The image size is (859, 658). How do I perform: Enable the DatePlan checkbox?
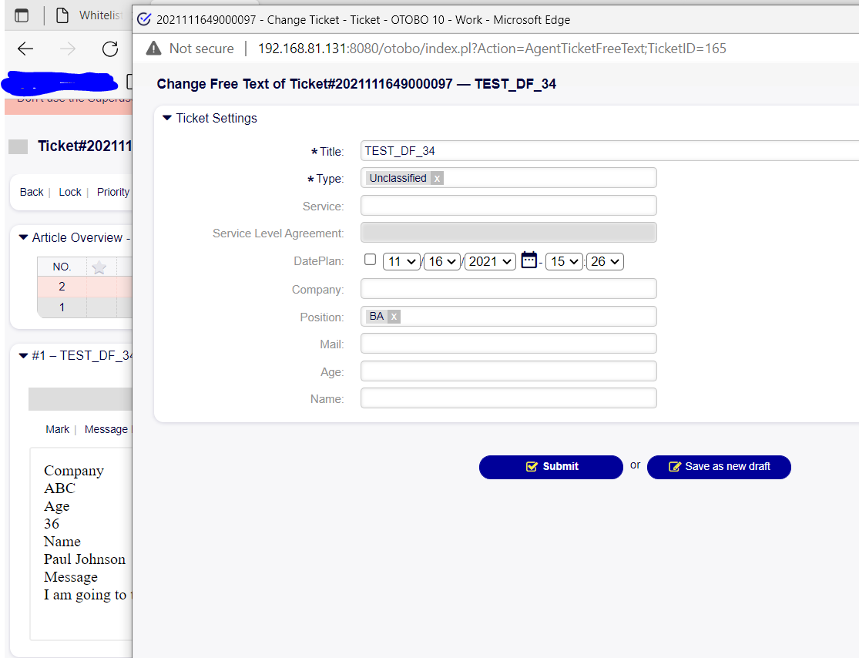point(370,260)
